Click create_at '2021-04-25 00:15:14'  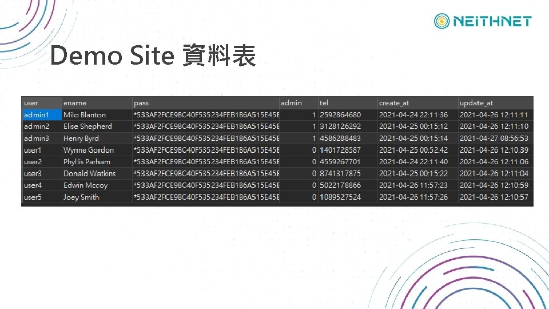coord(413,138)
